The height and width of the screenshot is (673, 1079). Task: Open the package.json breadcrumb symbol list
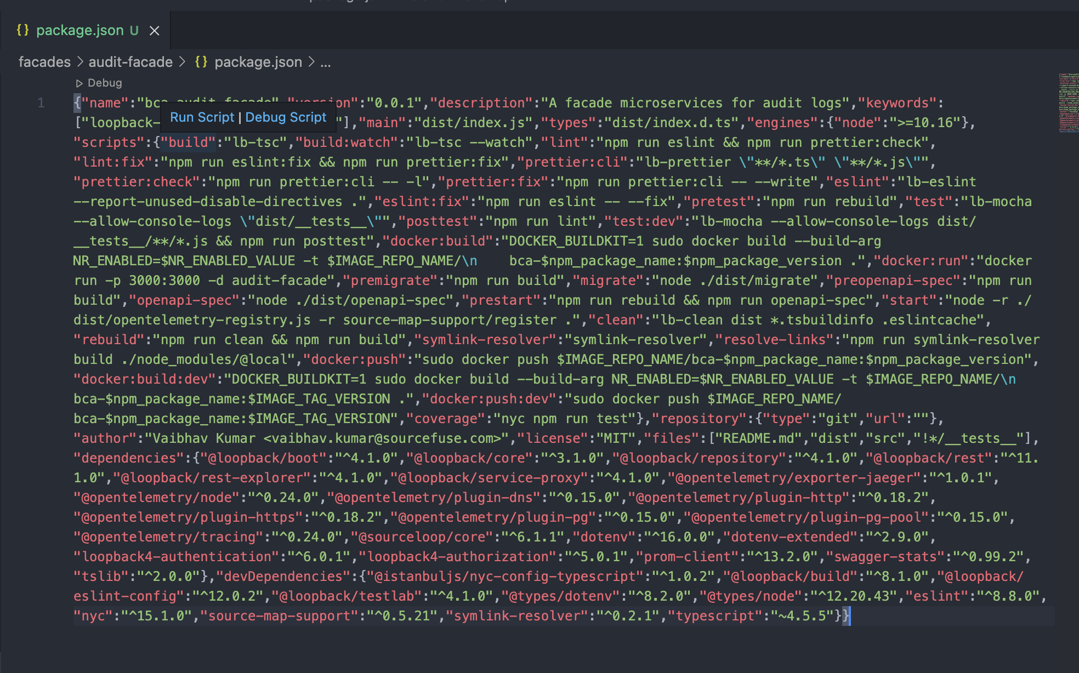tap(258, 62)
